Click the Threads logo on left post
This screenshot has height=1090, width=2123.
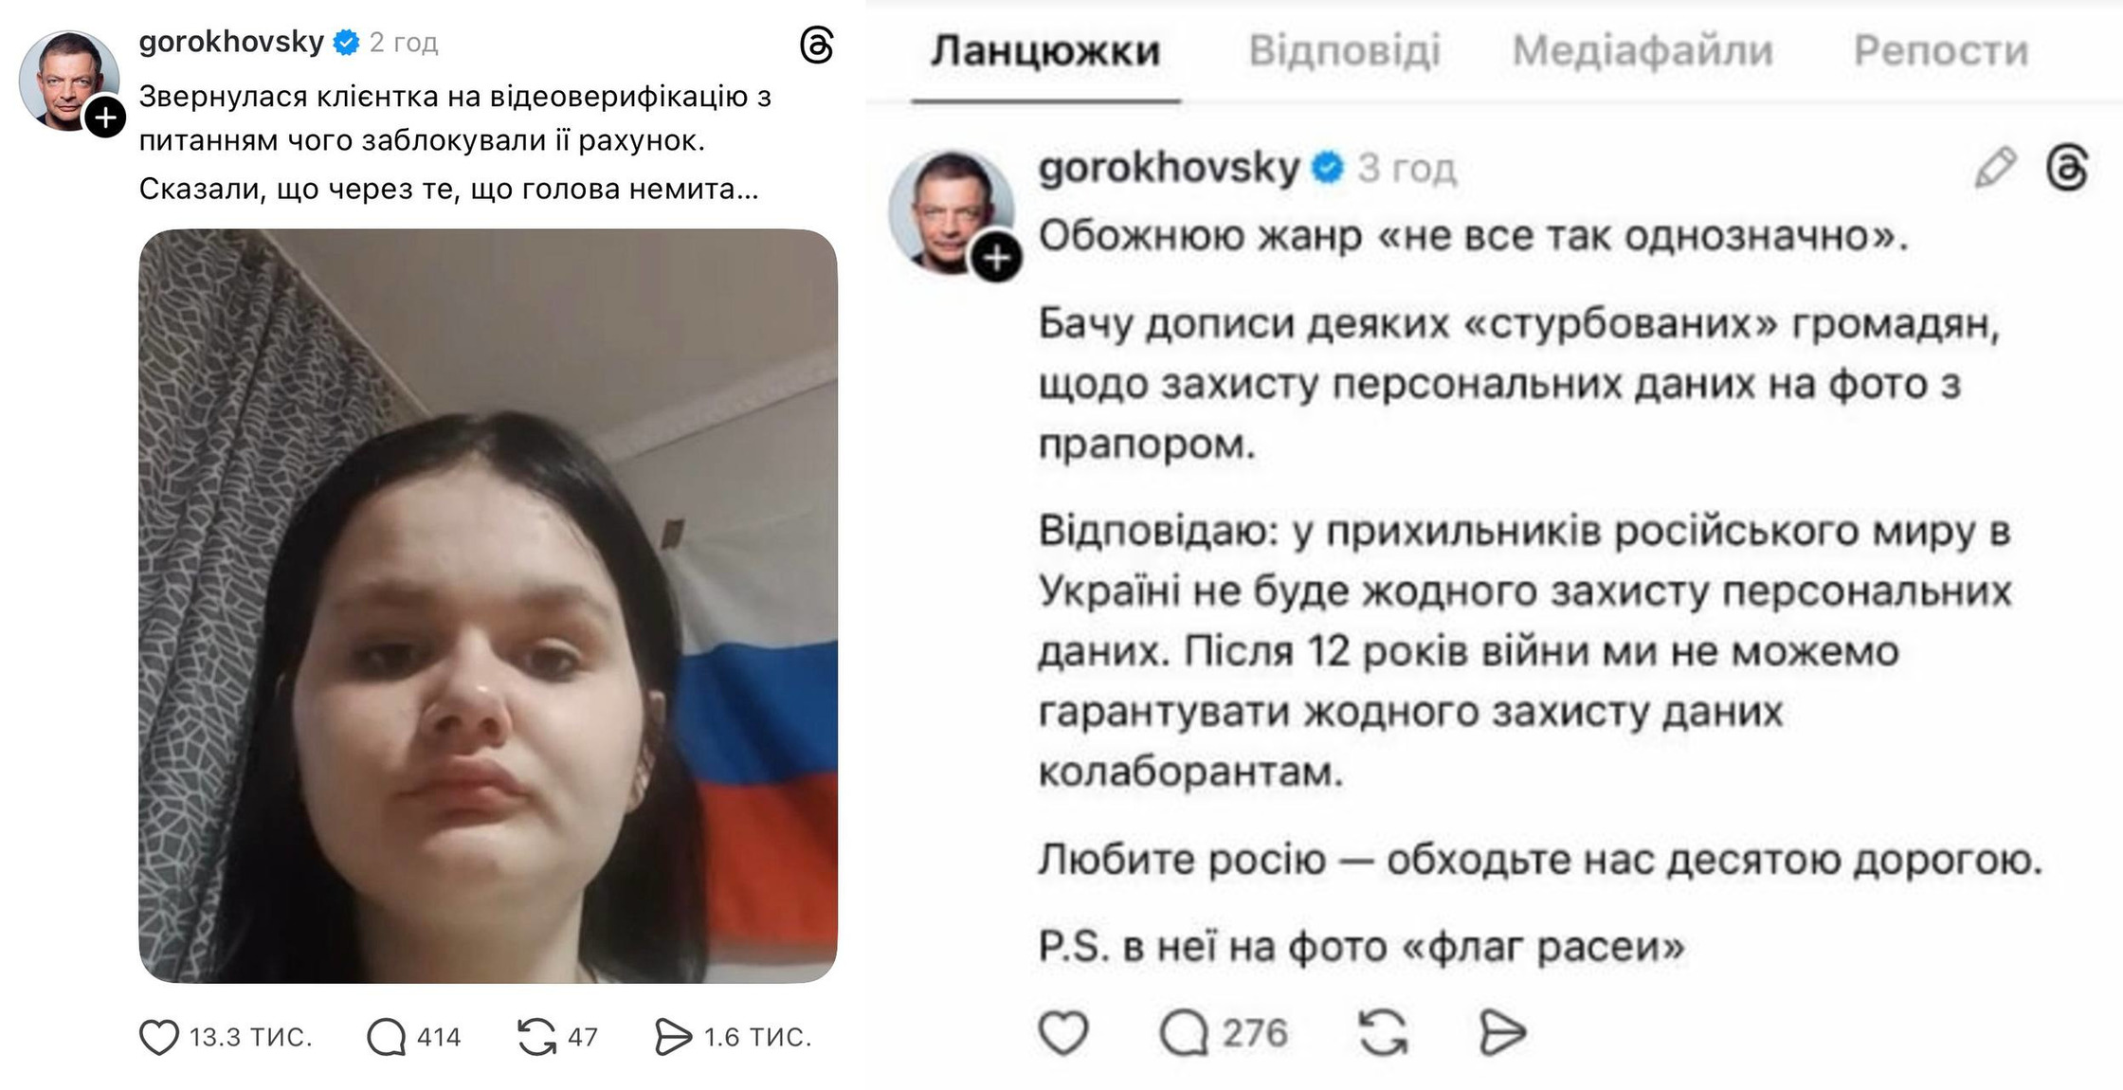click(816, 45)
